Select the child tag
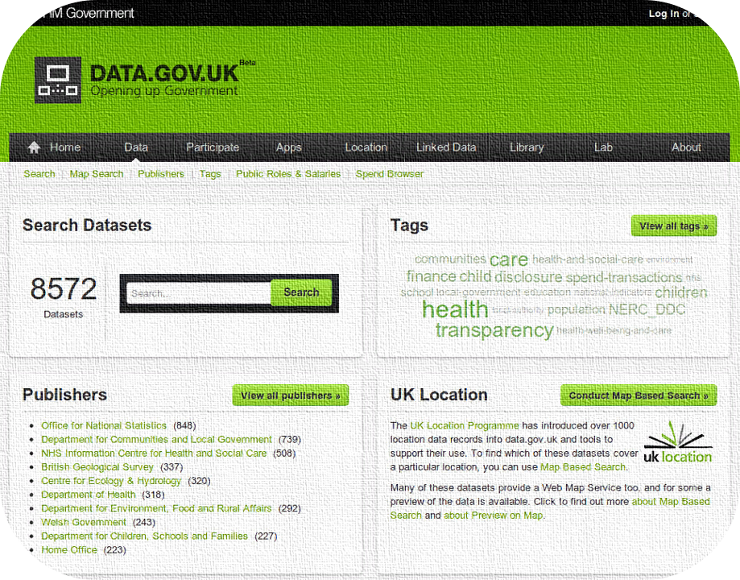Screen dimensions: 740x580 (475, 275)
